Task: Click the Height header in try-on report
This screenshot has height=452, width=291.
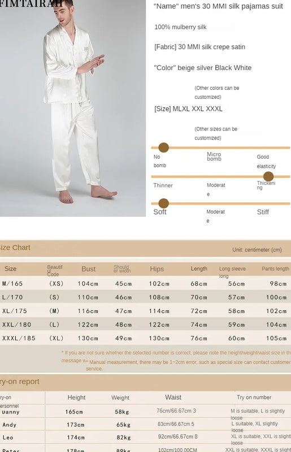Action: click(x=76, y=398)
